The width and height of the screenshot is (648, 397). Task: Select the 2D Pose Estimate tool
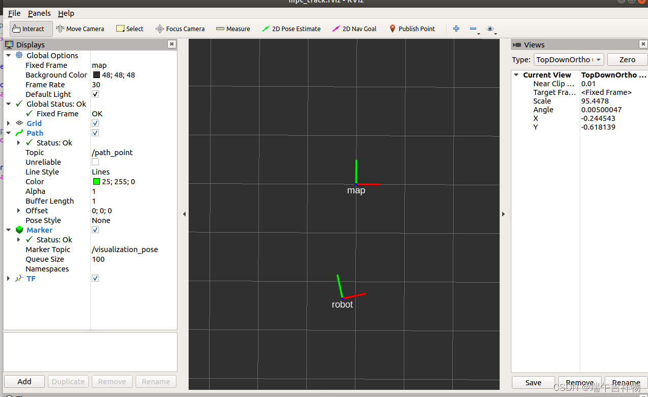[x=291, y=29]
